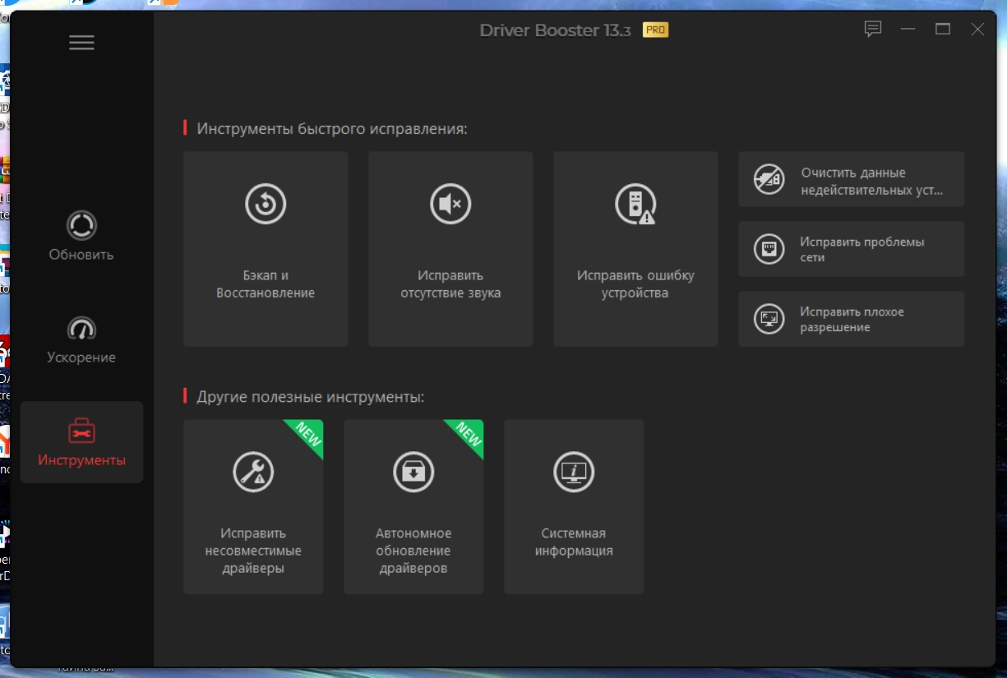Click the monitor resolution fix icon
Viewport: 1007px width, 678px height.
pyautogui.click(x=769, y=319)
